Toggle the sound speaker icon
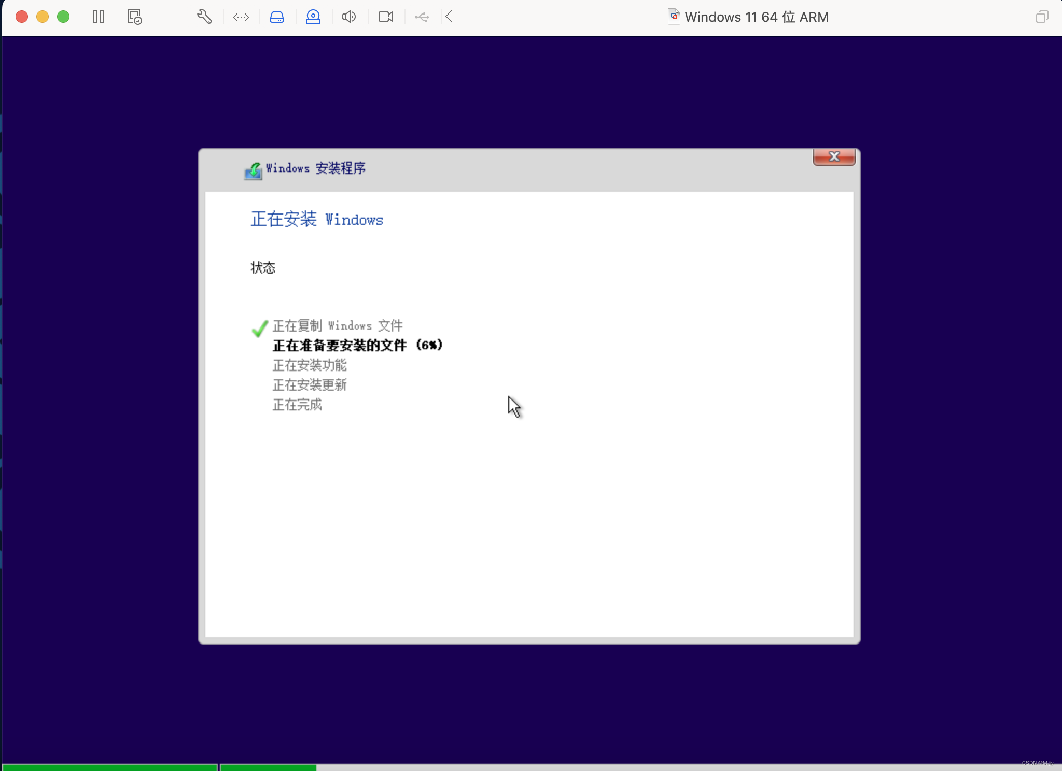 point(349,17)
